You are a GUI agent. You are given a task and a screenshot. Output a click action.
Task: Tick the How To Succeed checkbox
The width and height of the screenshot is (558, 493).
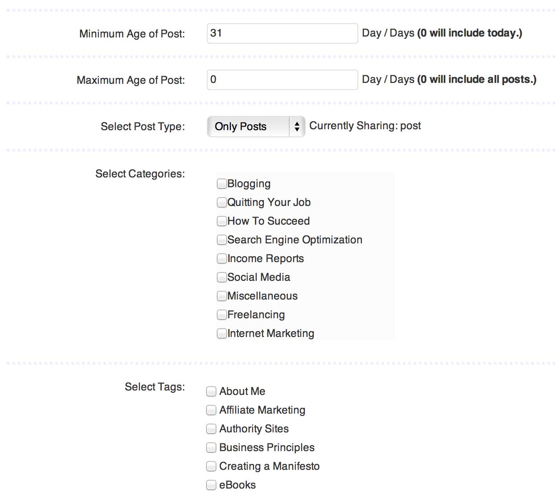222,221
